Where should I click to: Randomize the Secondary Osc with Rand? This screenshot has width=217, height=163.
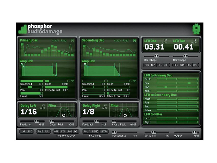[x=125, y=41]
